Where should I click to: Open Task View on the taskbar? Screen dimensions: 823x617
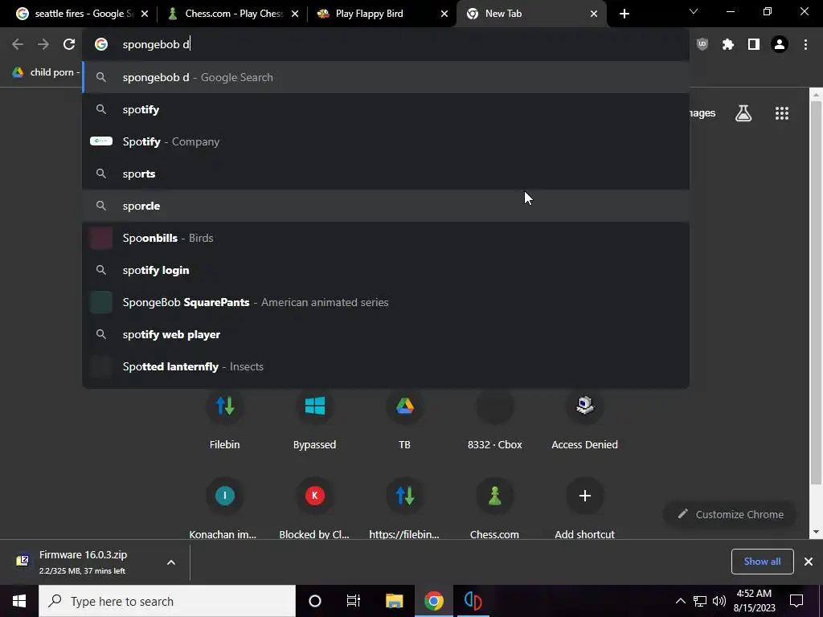[x=354, y=601]
